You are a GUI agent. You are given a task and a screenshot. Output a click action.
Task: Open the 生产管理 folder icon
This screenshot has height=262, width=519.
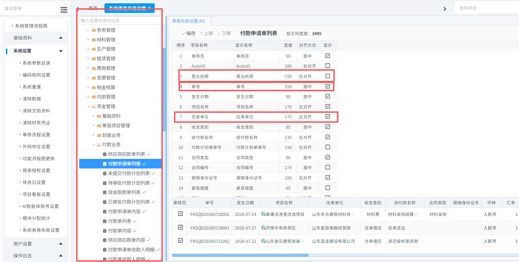tap(94, 49)
